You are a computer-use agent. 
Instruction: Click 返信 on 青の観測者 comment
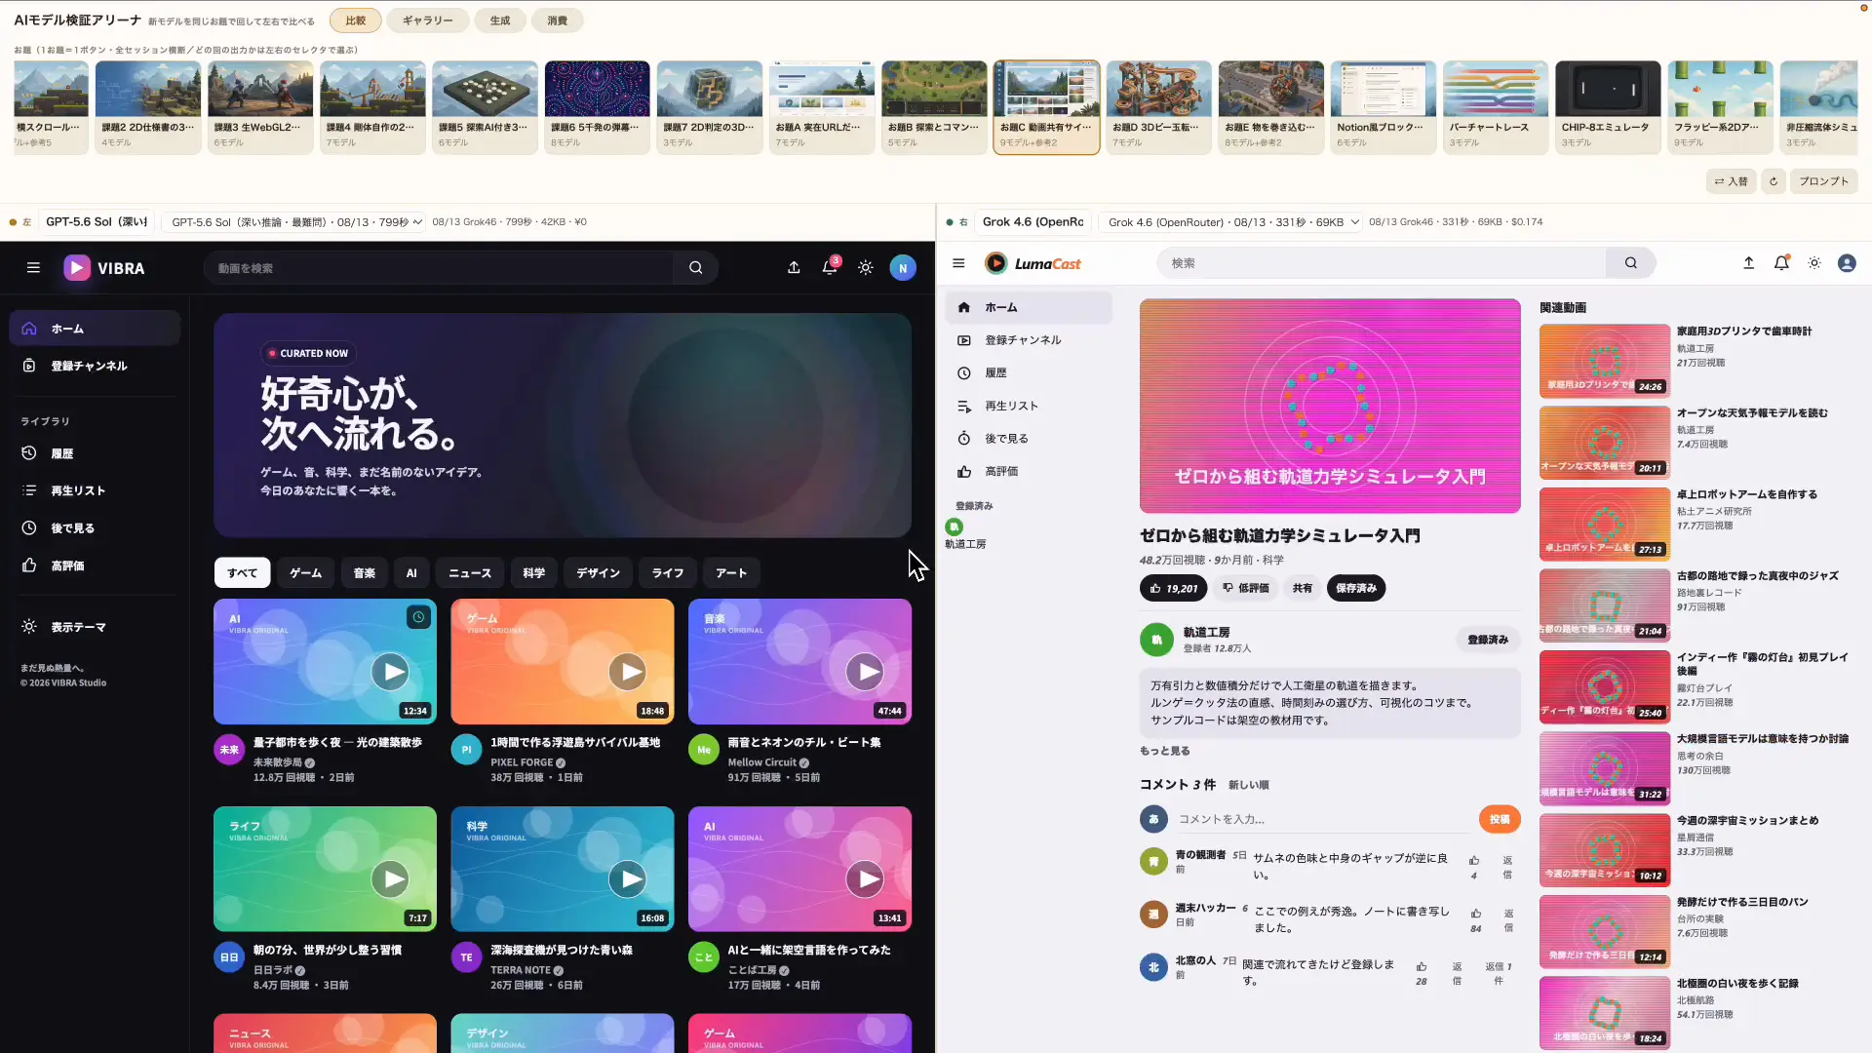pos(1507,867)
